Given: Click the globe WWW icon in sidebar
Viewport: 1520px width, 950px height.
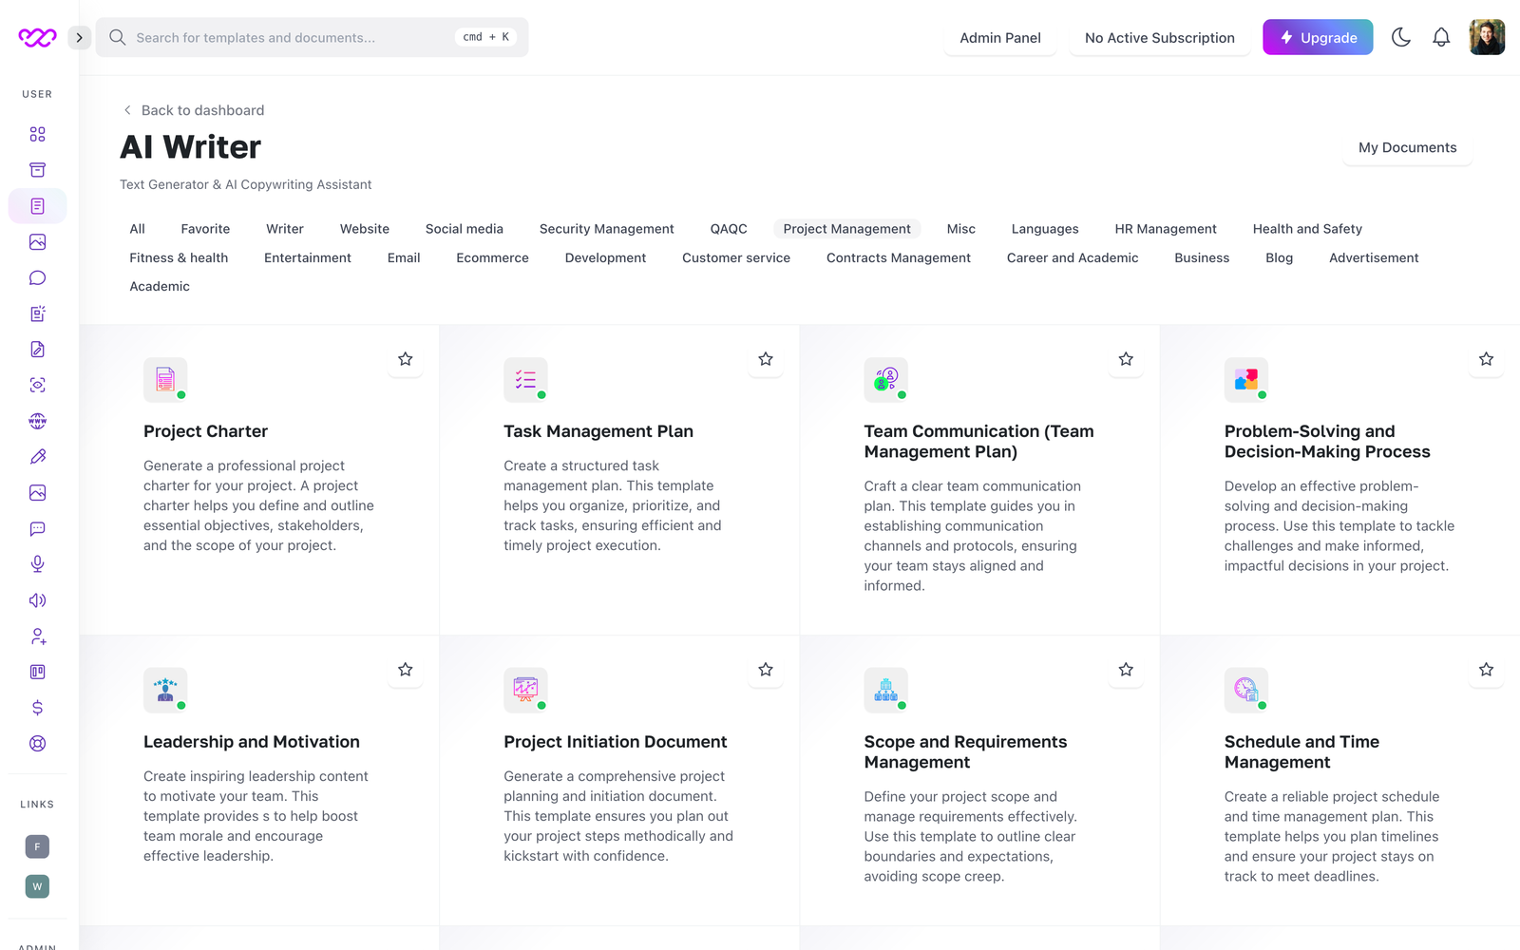Looking at the screenshot, I should 37,421.
